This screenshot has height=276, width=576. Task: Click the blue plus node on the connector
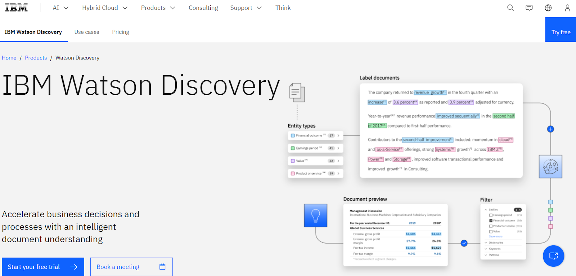(x=550, y=129)
